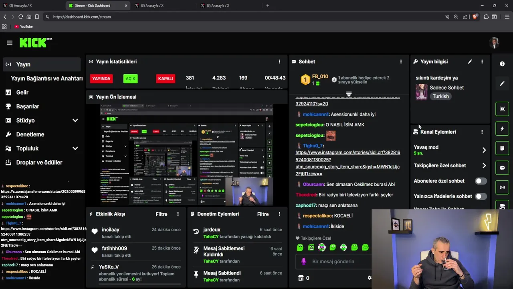Viewport: 513px width, 289px height.
Task: Expand the Stüdyo sidebar section
Action: click(x=75, y=120)
